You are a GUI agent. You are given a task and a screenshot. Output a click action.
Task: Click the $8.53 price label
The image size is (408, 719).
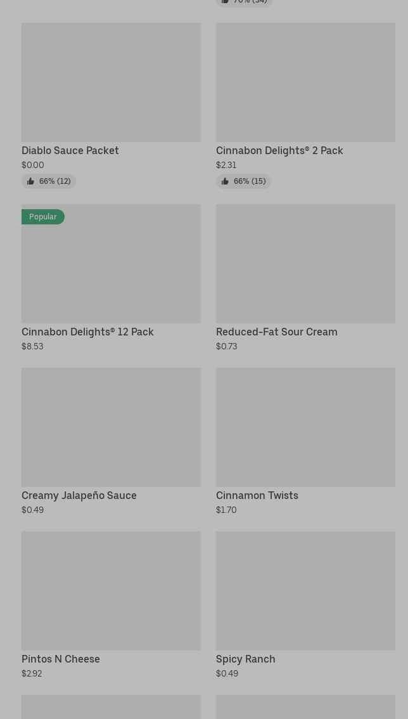(x=32, y=346)
